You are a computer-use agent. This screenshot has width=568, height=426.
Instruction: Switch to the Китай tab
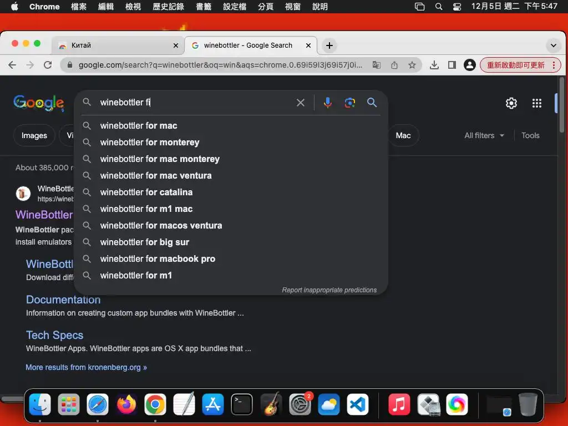pos(118,45)
